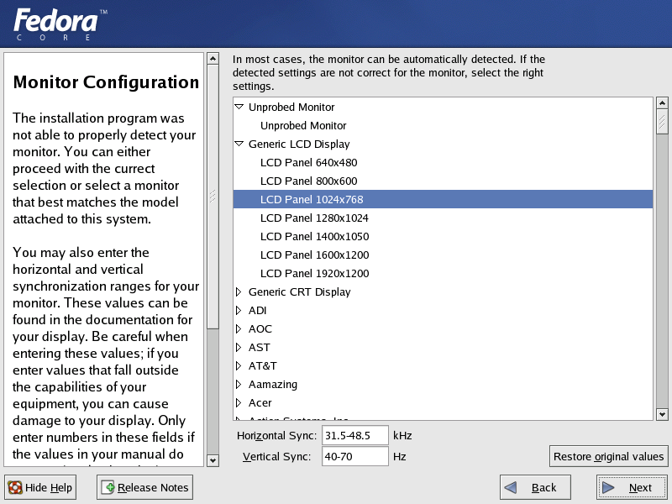The width and height of the screenshot is (672, 504).
Task: Click the Hide Help button
Action: coord(40,487)
